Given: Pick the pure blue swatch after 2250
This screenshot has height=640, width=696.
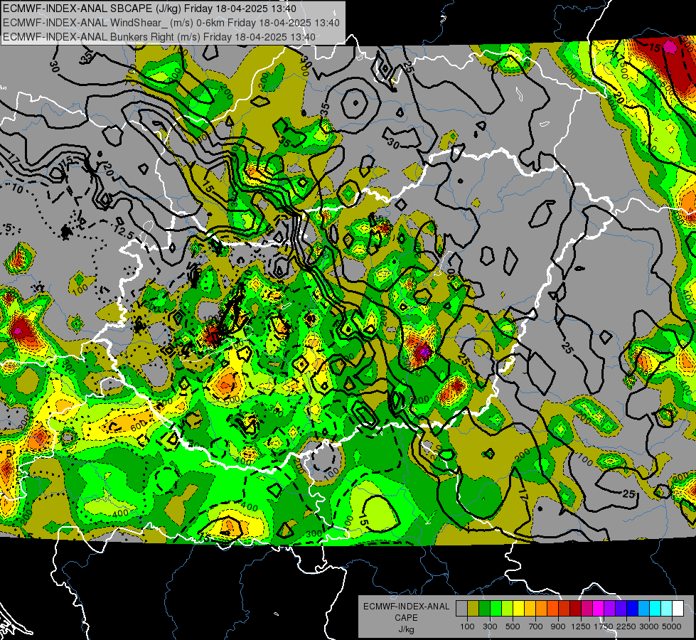Looking at the screenshot, I should [x=632, y=609].
